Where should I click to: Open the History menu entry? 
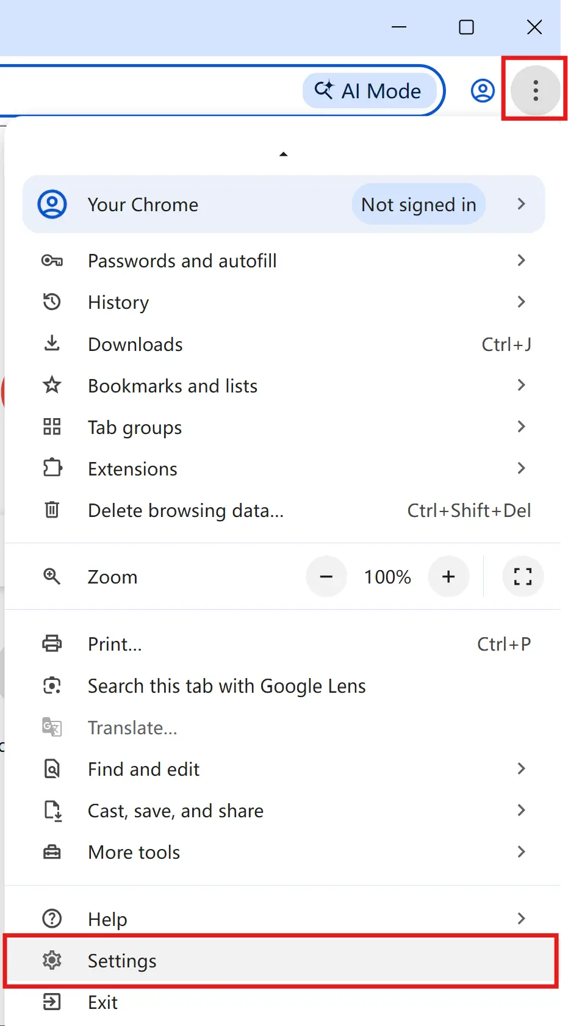tap(283, 302)
